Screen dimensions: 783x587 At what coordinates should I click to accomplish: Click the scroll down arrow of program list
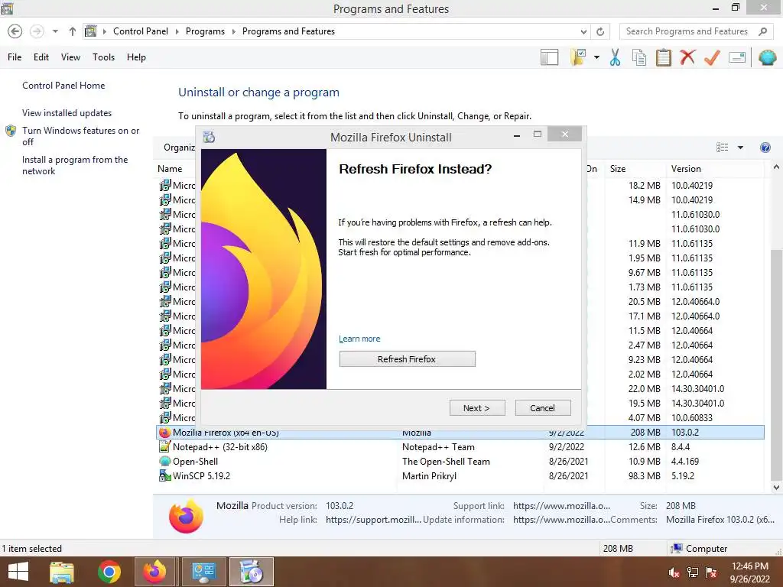776,487
